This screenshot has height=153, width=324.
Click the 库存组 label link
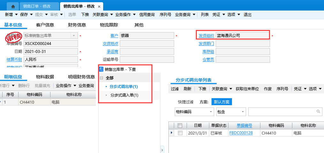[208, 52]
